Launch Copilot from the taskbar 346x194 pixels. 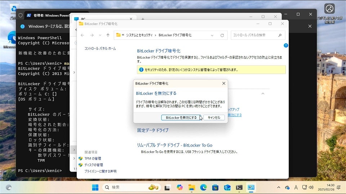[x=179, y=188]
